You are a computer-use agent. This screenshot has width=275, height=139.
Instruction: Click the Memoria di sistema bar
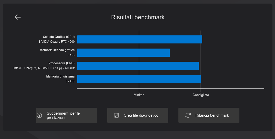(x=139, y=79)
